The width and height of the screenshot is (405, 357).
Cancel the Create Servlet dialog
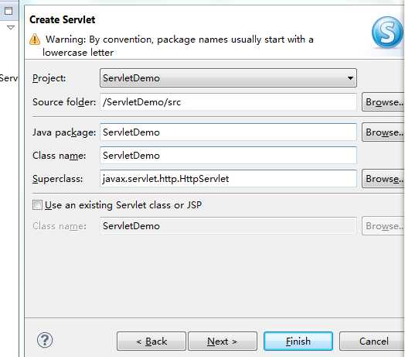pos(373,342)
